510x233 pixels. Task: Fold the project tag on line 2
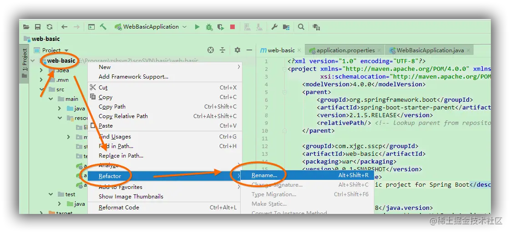coord(285,69)
